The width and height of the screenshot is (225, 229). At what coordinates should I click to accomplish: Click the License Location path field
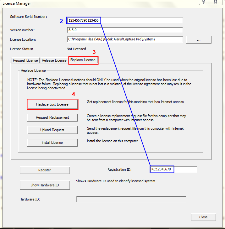125,39
